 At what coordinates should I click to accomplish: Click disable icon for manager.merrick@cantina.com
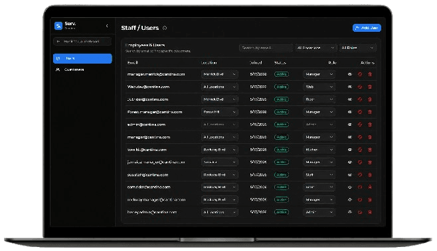coord(360,74)
